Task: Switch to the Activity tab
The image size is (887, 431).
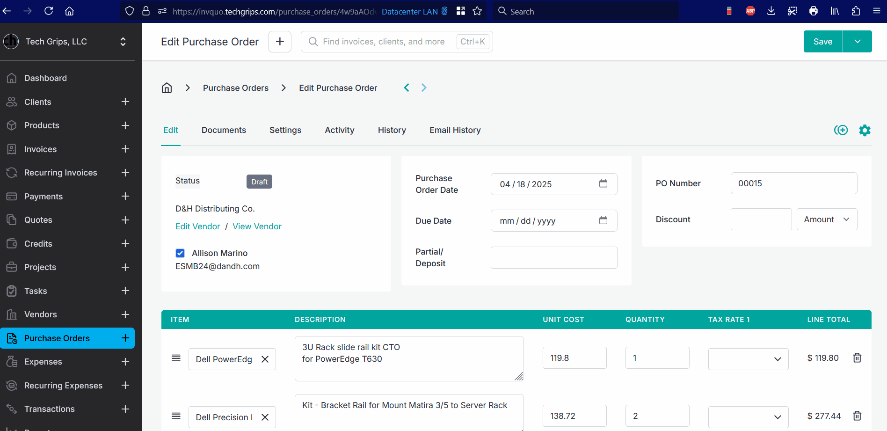Action: (x=340, y=130)
